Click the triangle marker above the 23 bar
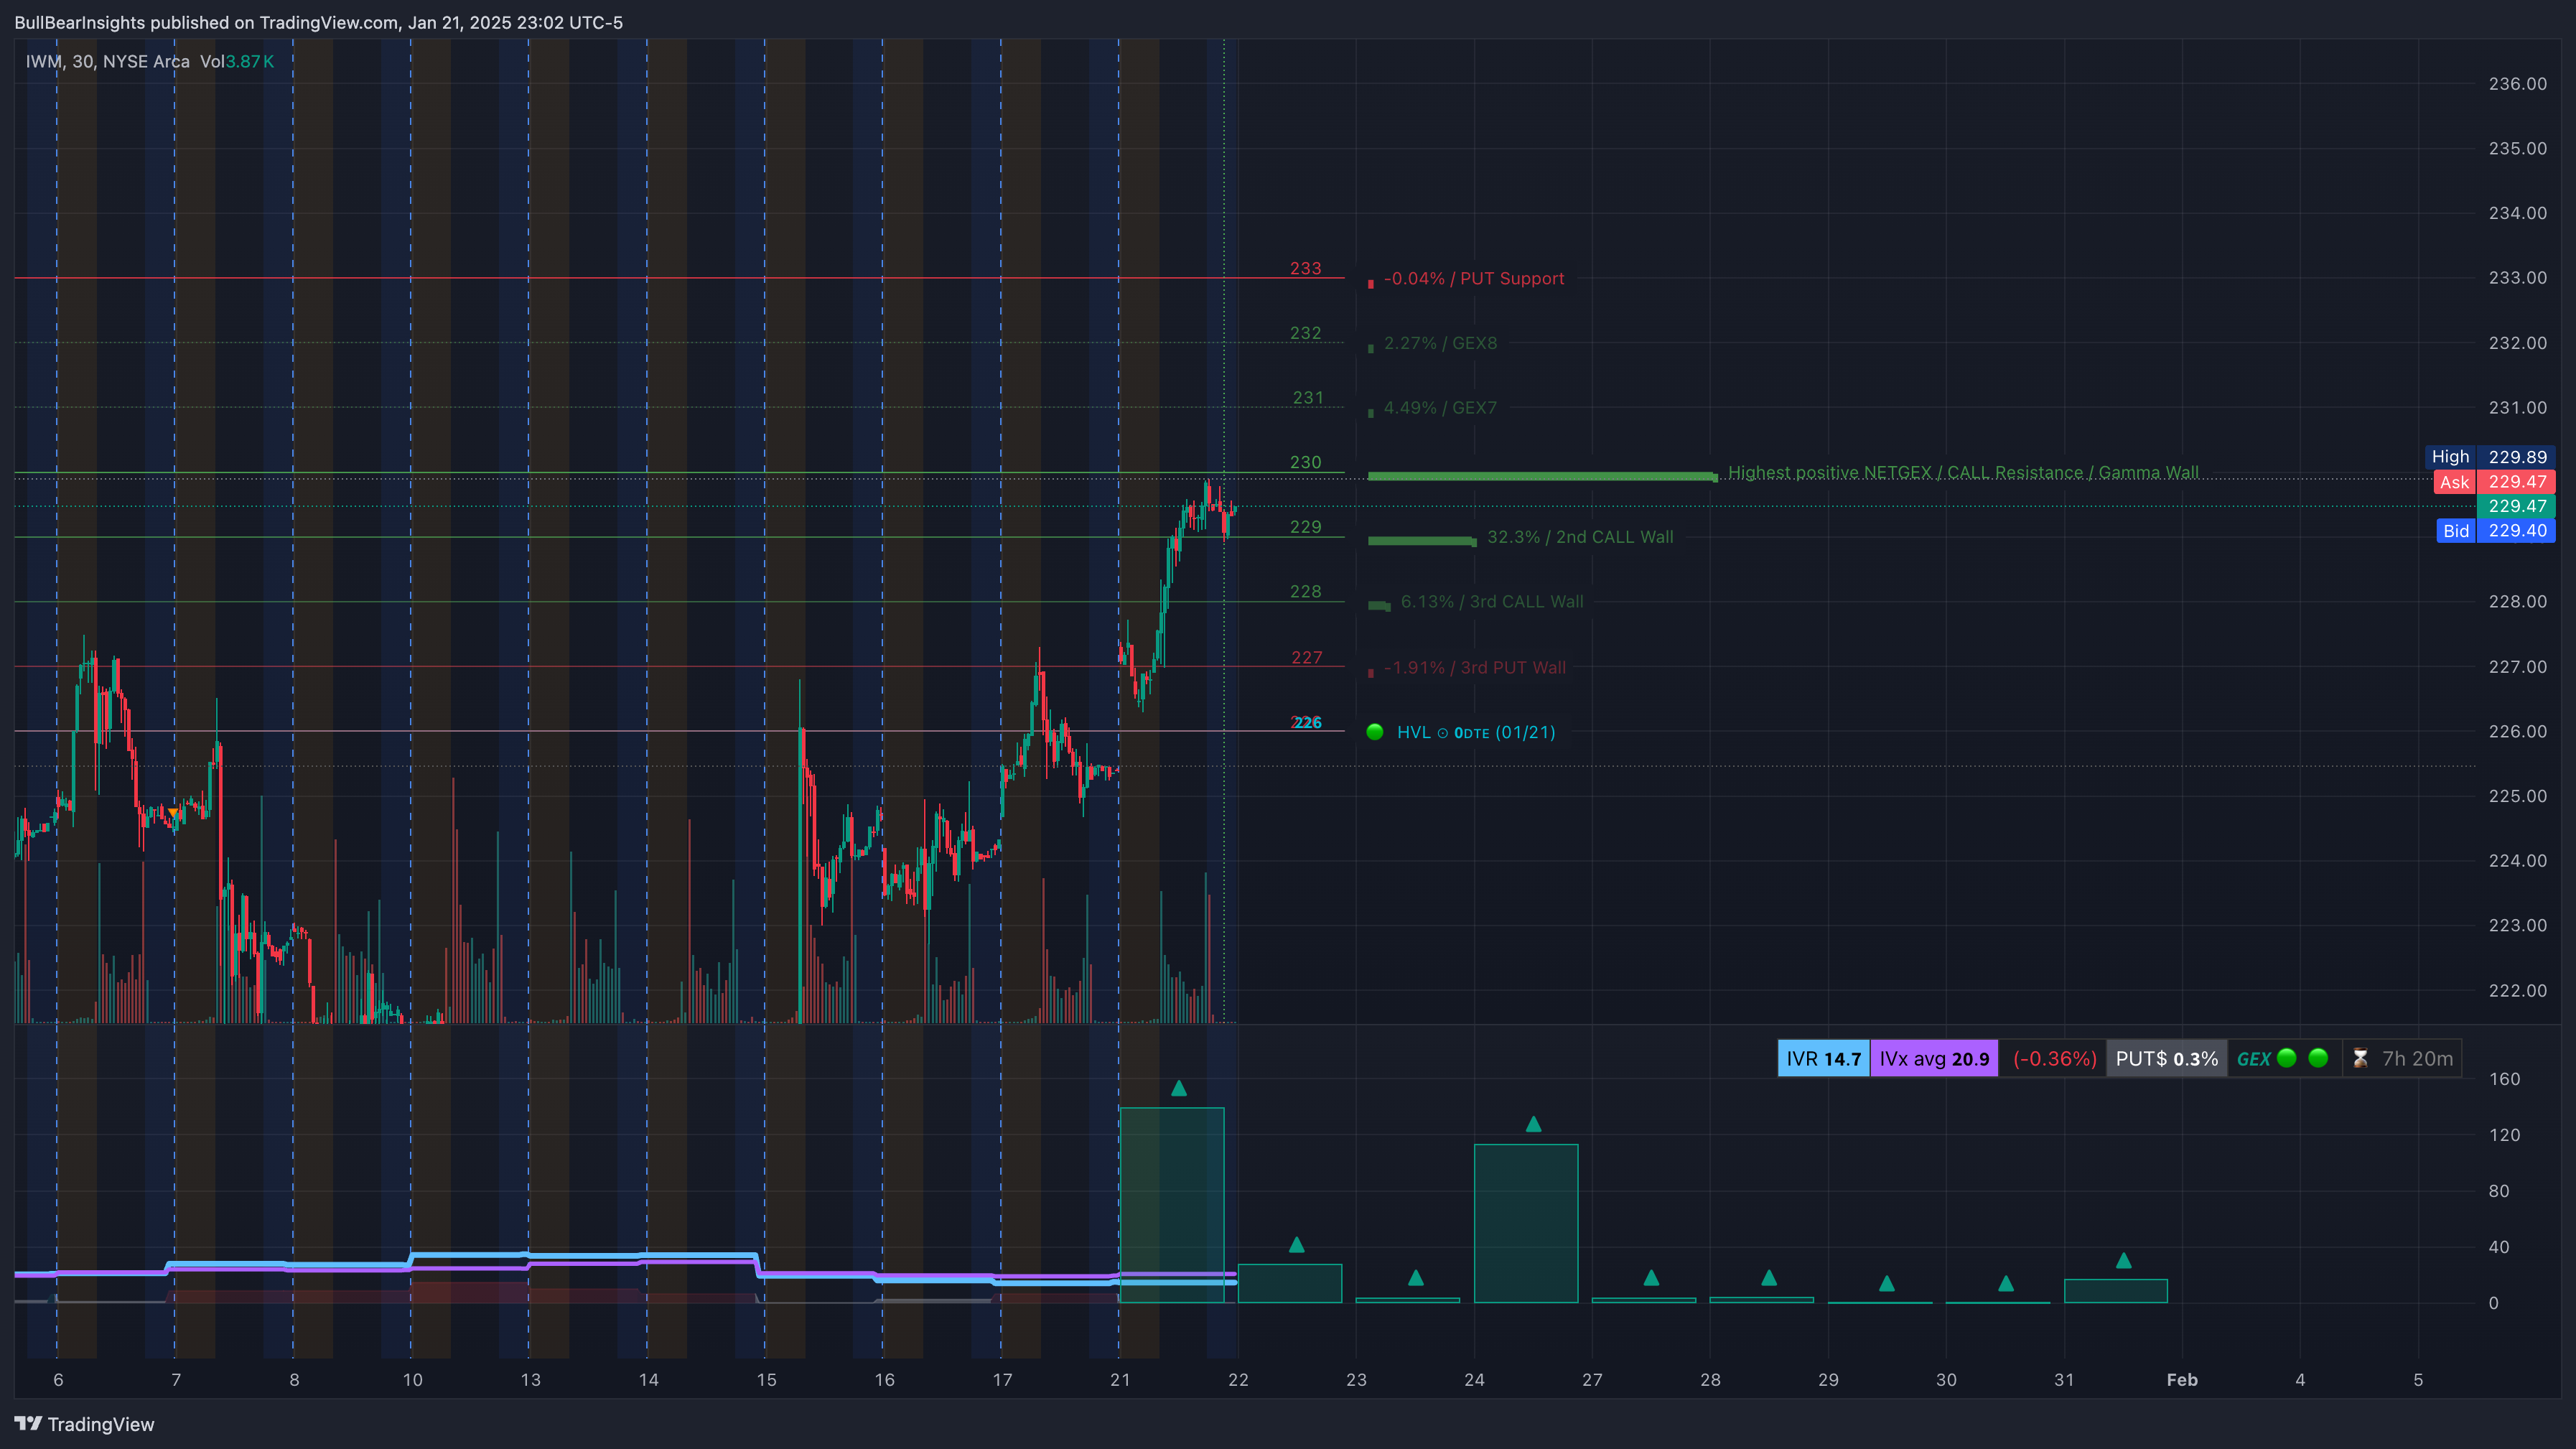 1415,1278
